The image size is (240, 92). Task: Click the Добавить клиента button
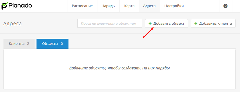(x=213, y=23)
